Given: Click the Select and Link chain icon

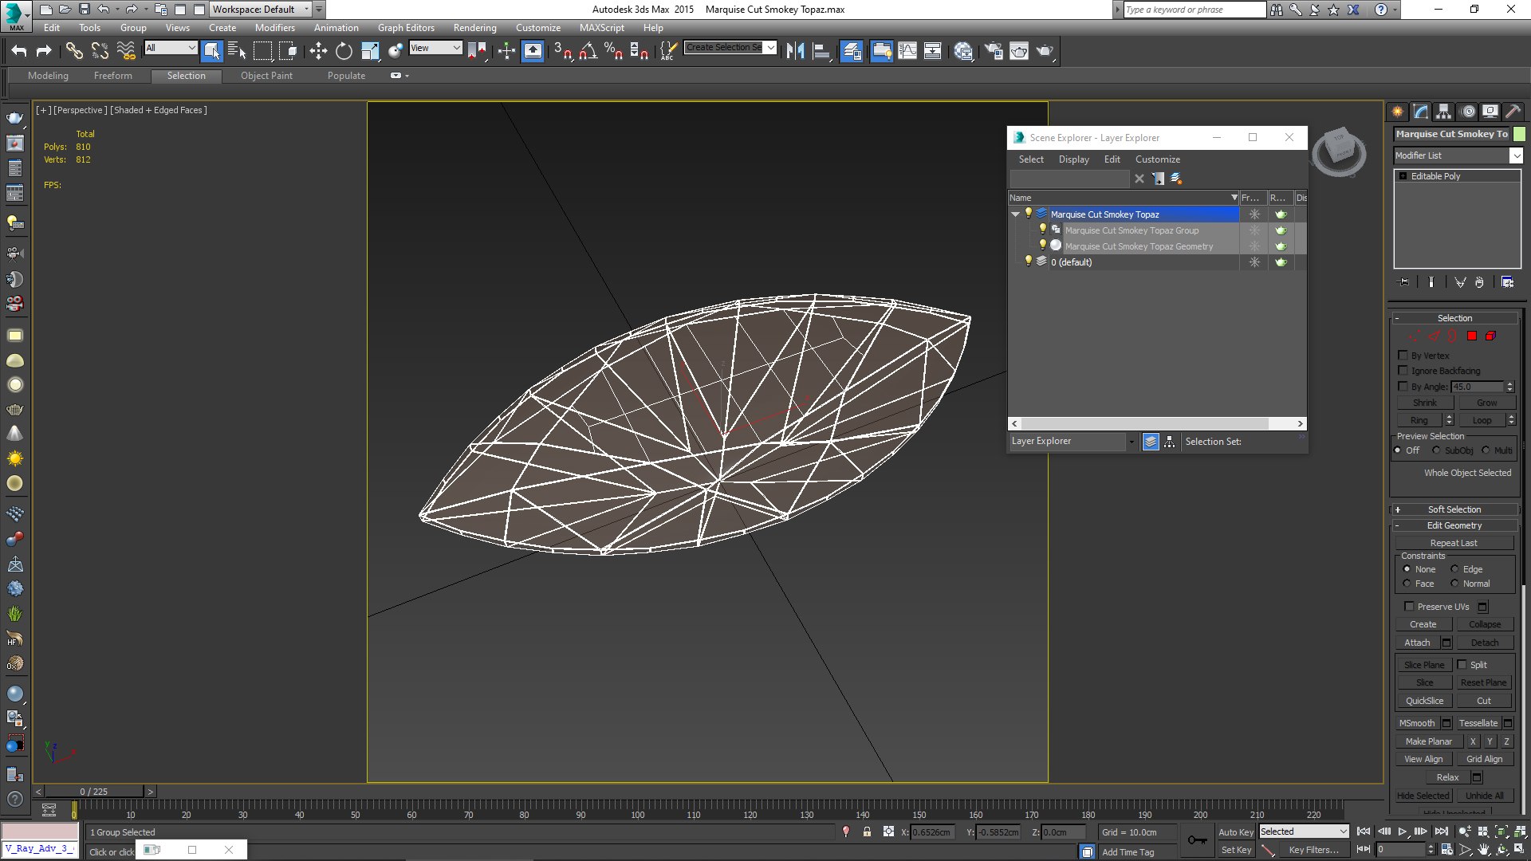Looking at the screenshot, I should pos(74,51).
